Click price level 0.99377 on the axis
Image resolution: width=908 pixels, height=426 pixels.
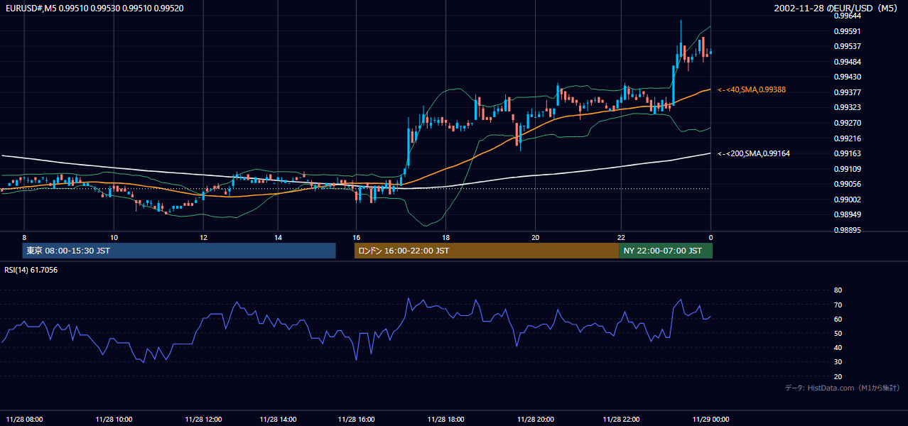coord(847,92)
